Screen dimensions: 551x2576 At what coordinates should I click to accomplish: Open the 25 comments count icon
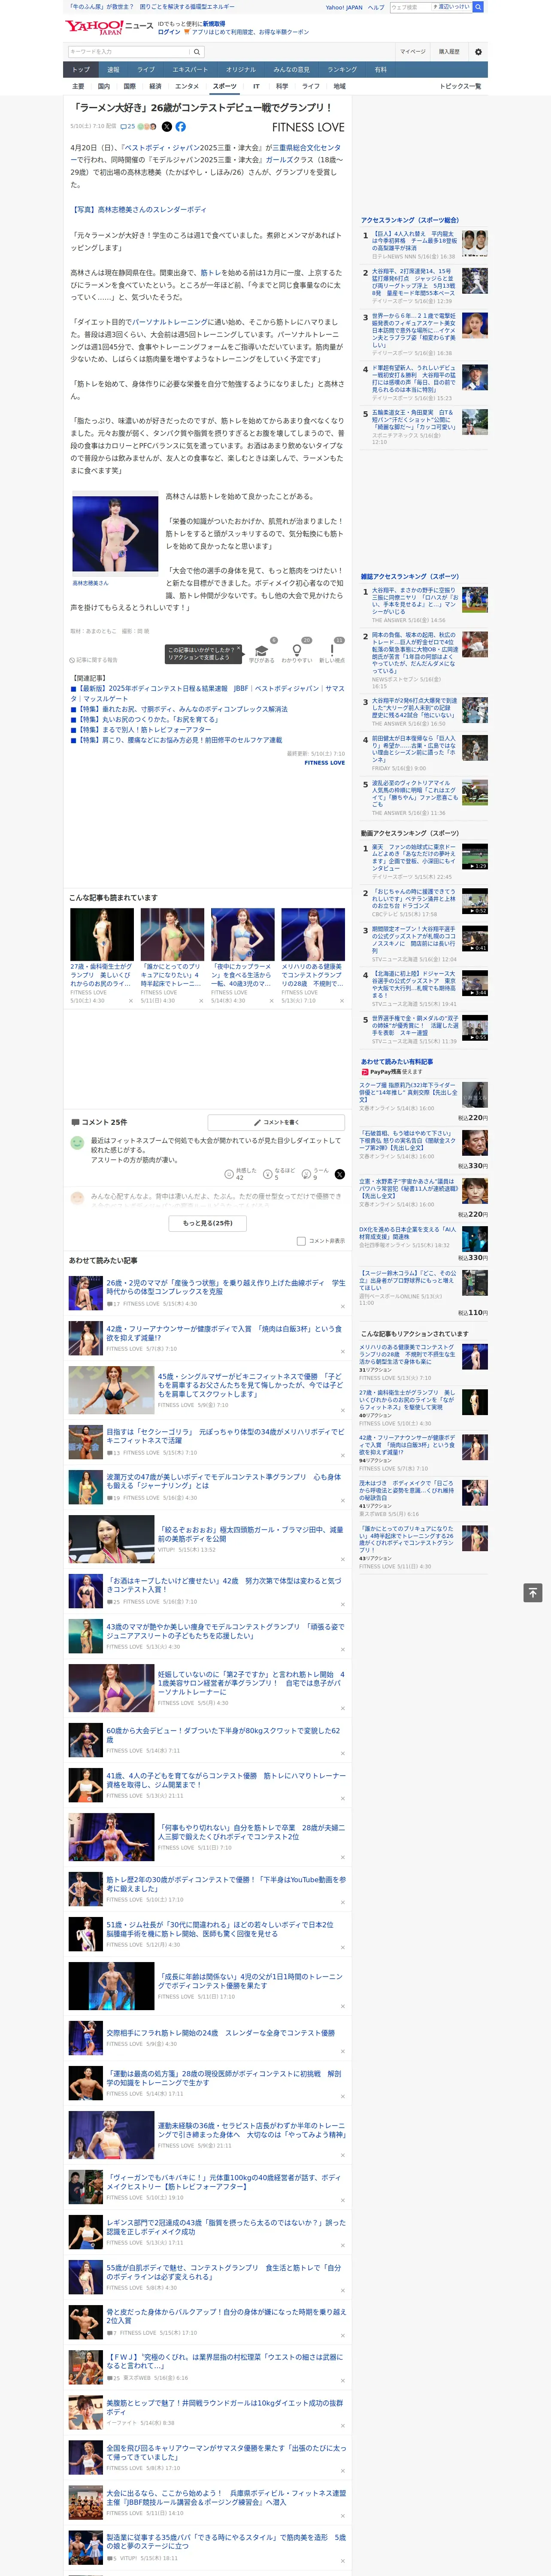click(x=128, y=127)
